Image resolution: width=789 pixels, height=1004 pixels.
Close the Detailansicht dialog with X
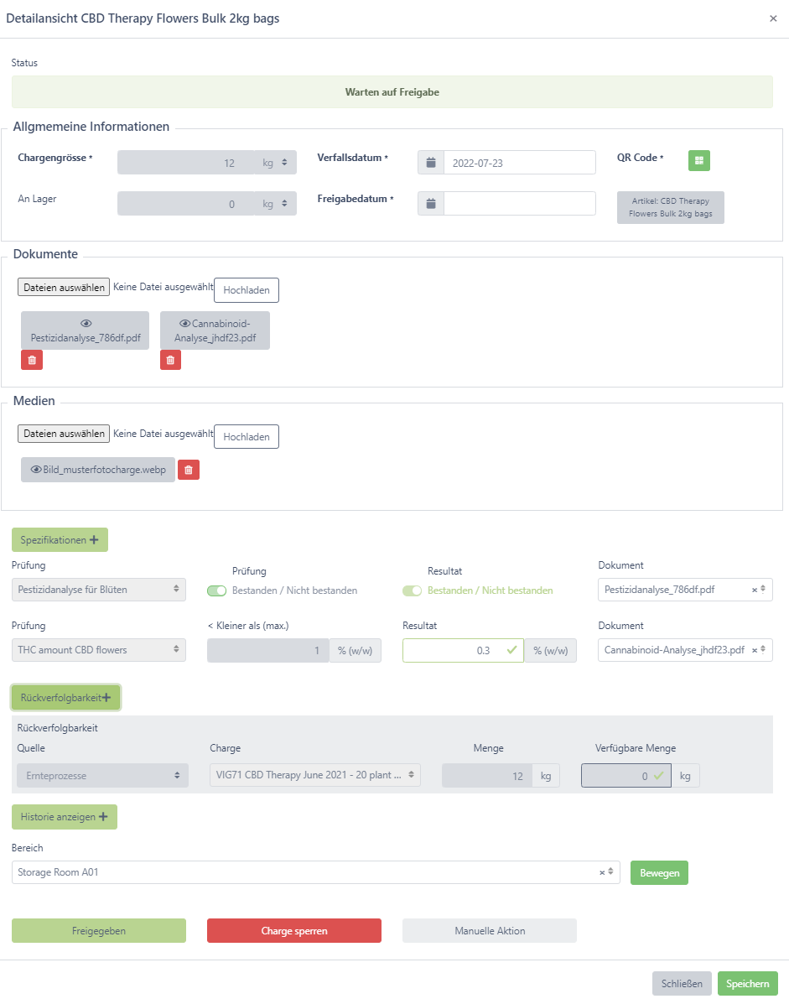(773, 18)
